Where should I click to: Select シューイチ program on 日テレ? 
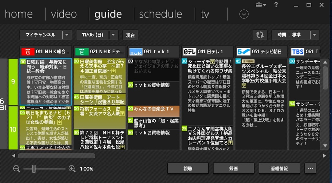207,91
